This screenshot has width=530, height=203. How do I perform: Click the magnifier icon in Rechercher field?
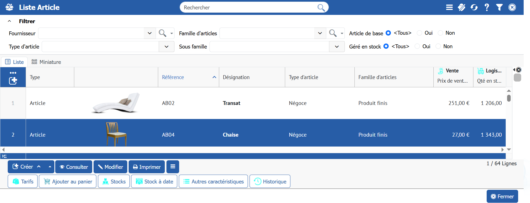coord(321,7)
